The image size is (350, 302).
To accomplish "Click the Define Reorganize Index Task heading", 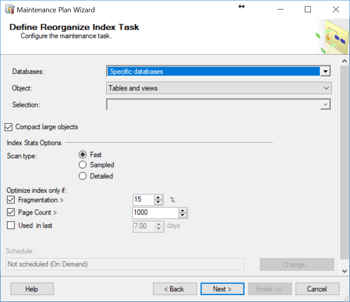I will 74,27.
